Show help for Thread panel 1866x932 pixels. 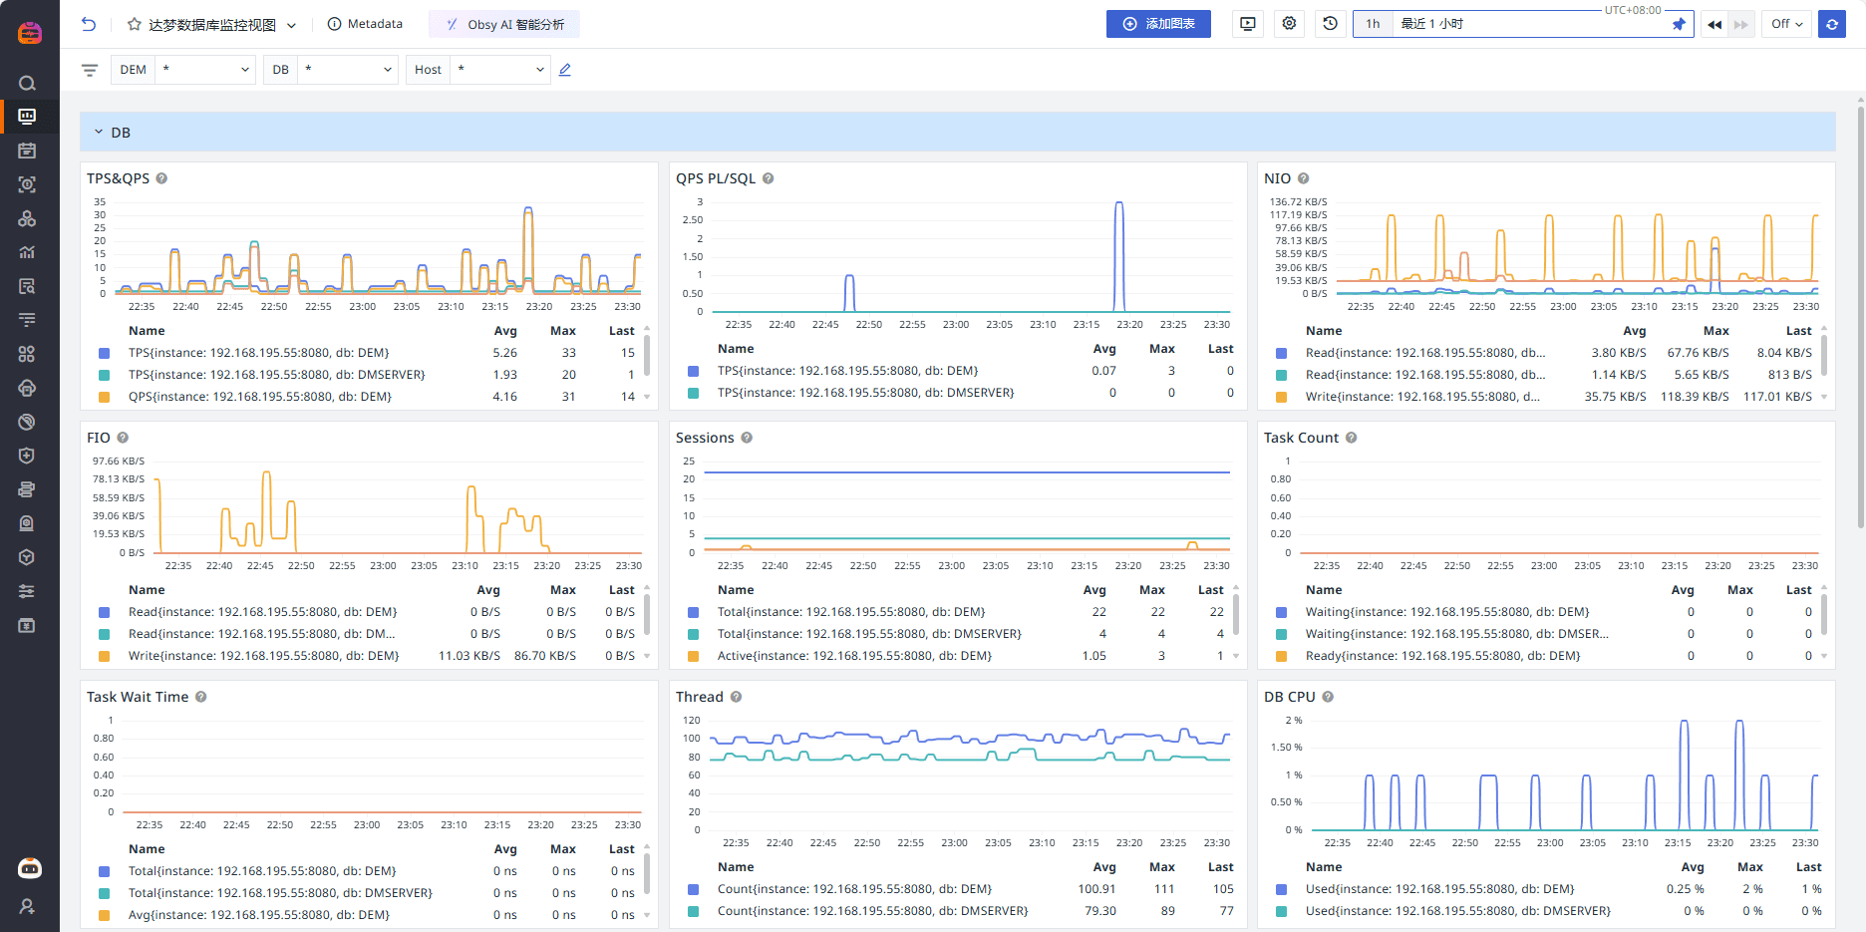pyautogui.click(x=736, y=697)
